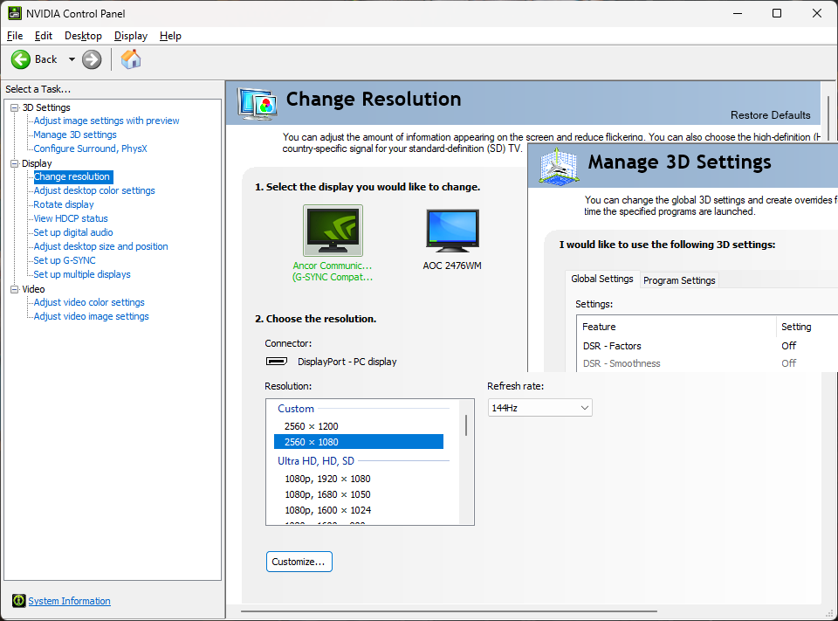The image size is (838, 621).
Task: Open Set up G-SYNC task
Action: [x=64, y=260]
